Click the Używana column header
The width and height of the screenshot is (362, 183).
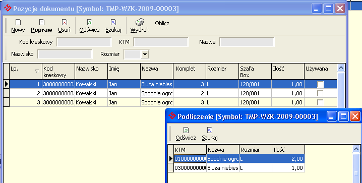321,72
